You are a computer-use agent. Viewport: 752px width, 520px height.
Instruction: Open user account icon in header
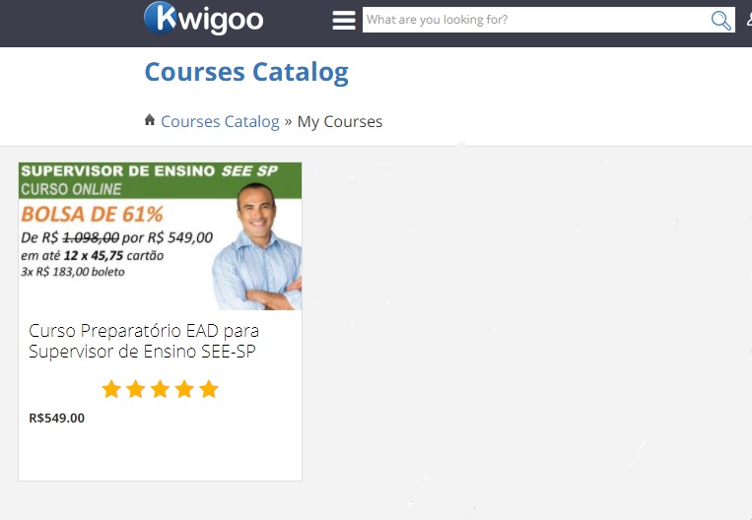[749, 20]
